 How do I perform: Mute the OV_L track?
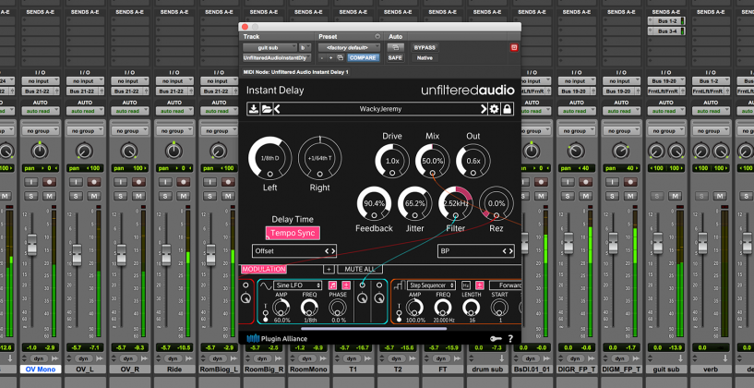(93, 196)
